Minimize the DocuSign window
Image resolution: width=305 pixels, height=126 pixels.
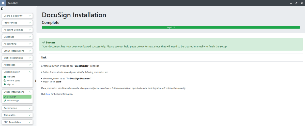pos(291,3)
